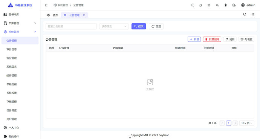Open the admin user avatar menu
The height and width of the screenshot is (139, 260).
click(248, 5)
